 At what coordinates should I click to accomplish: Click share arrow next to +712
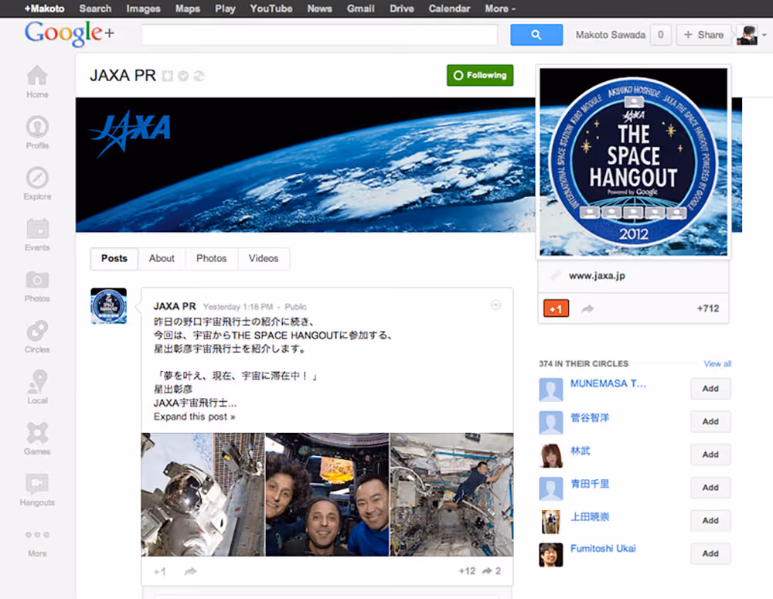(x=587, y=309)
